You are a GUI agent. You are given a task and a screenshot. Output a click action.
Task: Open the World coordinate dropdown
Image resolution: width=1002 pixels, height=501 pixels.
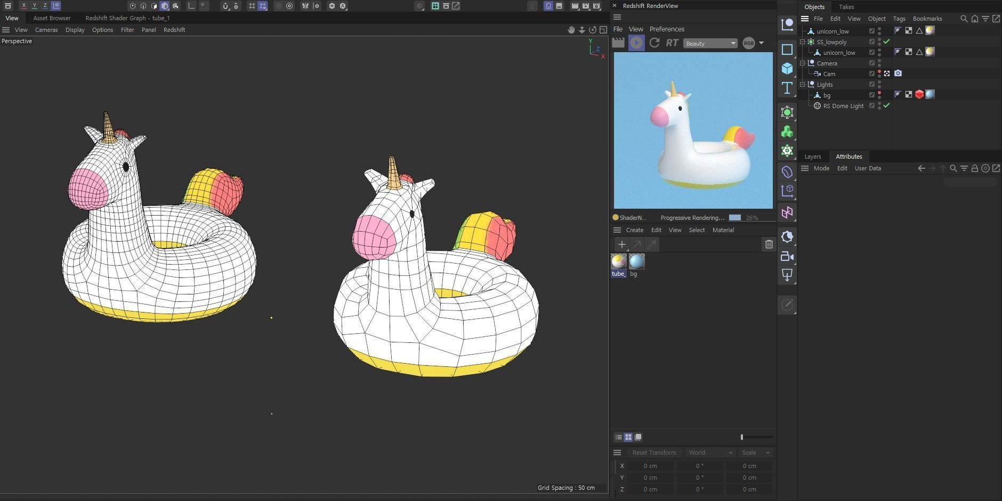[x=710, y=453]
